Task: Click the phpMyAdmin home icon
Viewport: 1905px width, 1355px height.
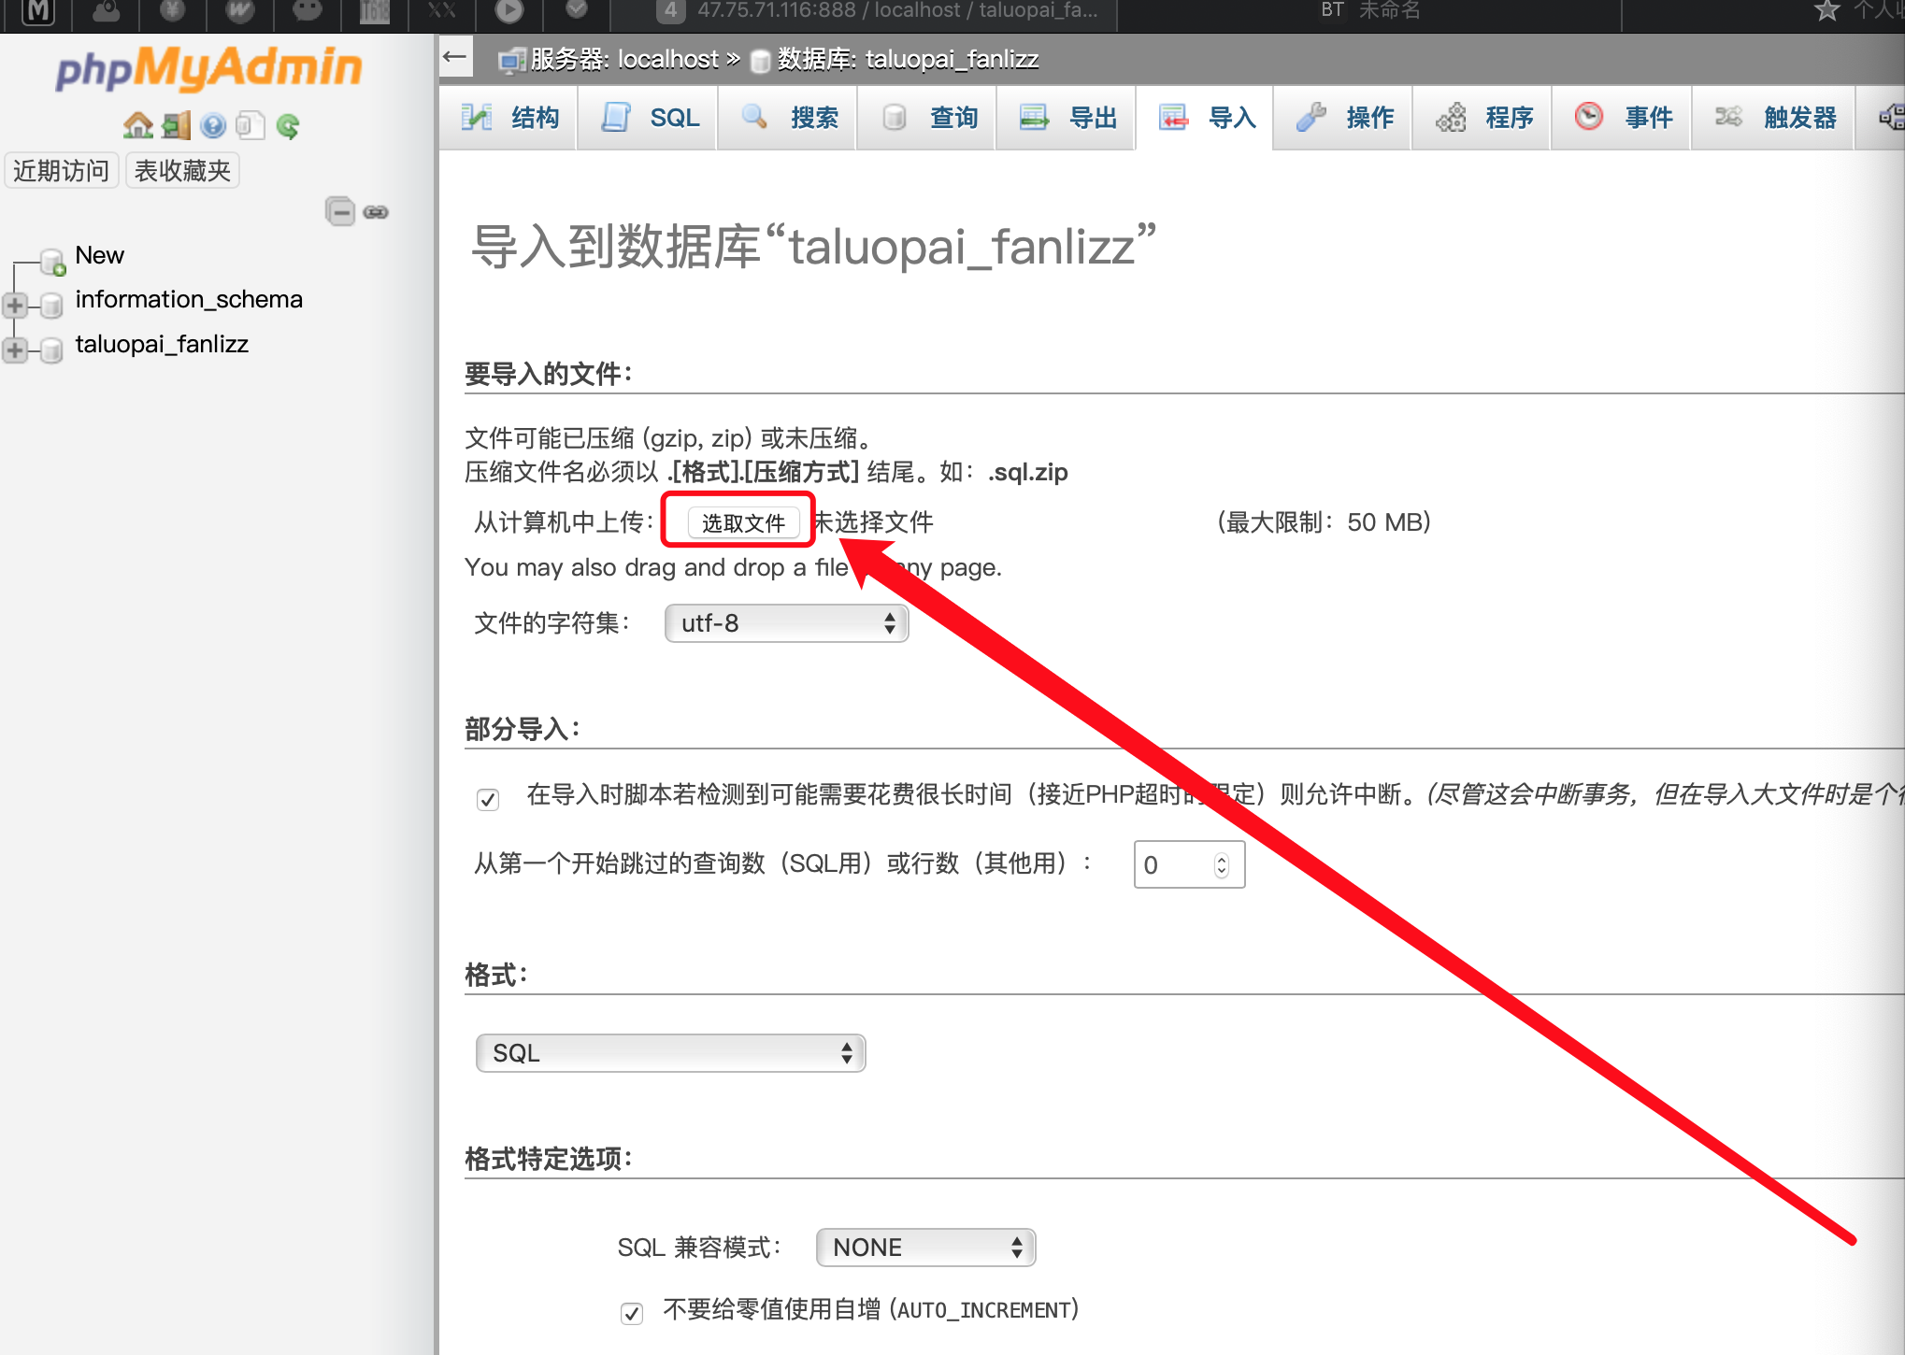Action: [138, 125]
